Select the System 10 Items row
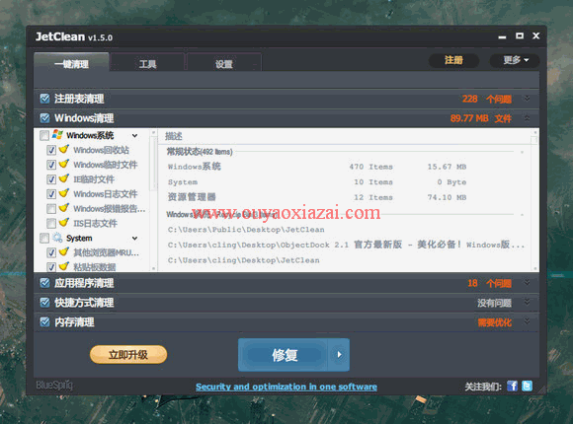 317,182
